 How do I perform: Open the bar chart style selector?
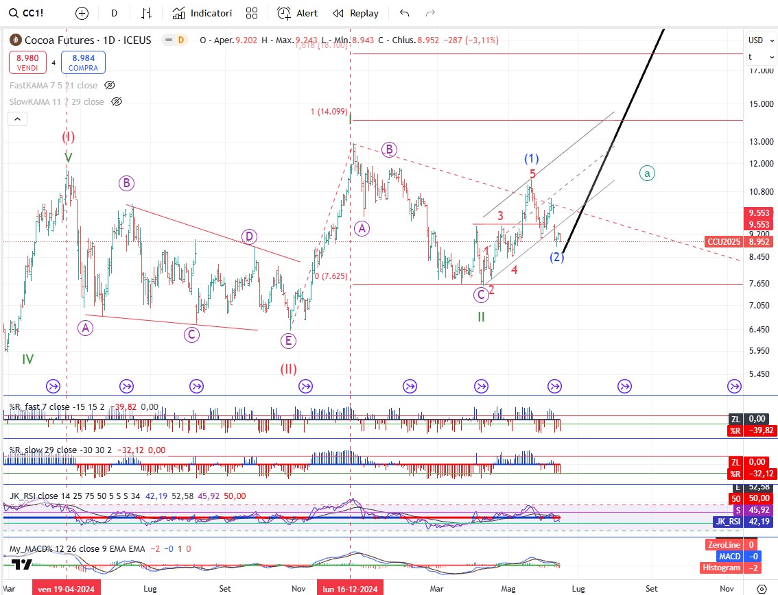(146, 14)
